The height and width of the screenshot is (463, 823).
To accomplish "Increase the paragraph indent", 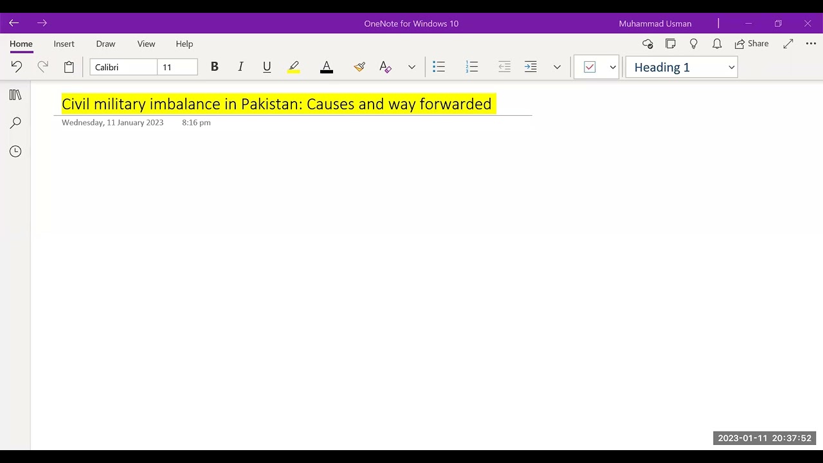I will (530, 67).
